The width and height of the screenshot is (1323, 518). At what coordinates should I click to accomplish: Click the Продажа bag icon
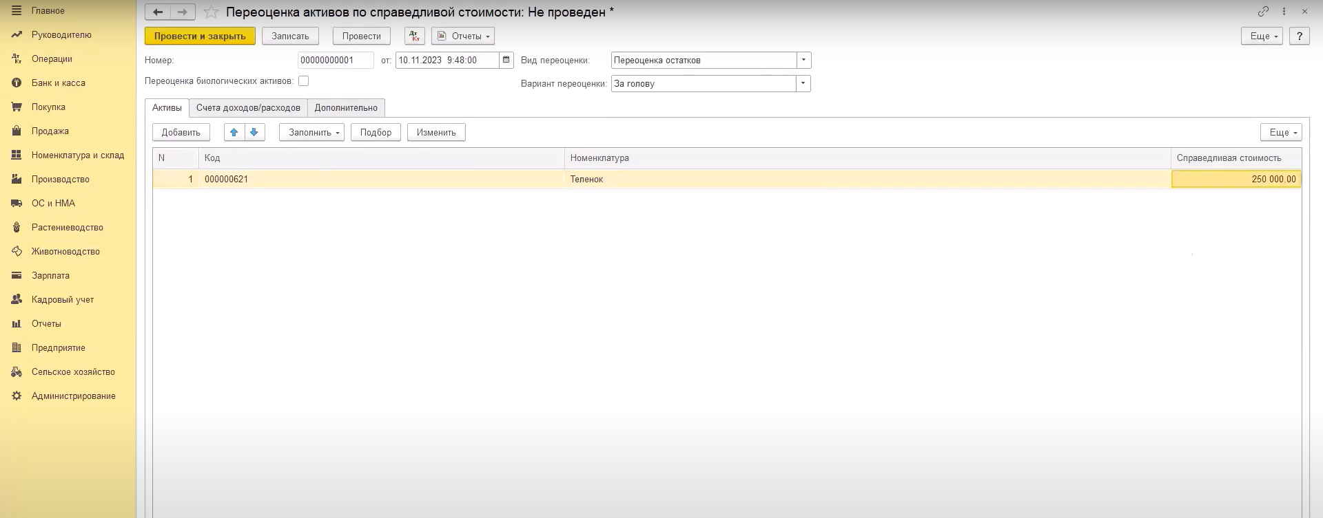[17, 131]
